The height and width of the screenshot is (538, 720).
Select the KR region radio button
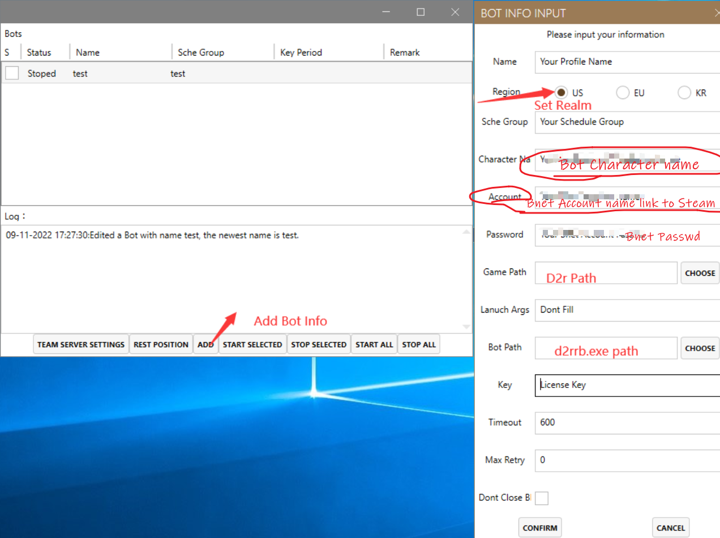tap(685, 92)
